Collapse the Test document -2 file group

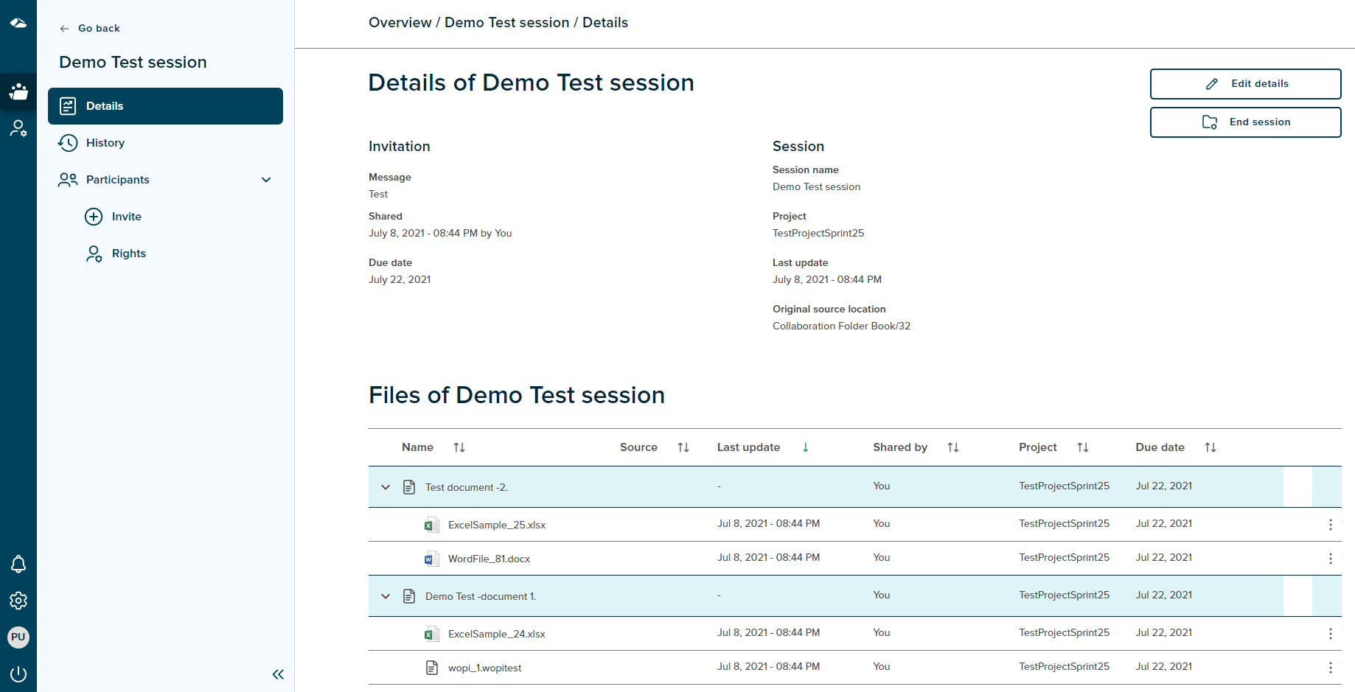click(x=386, y=487)
